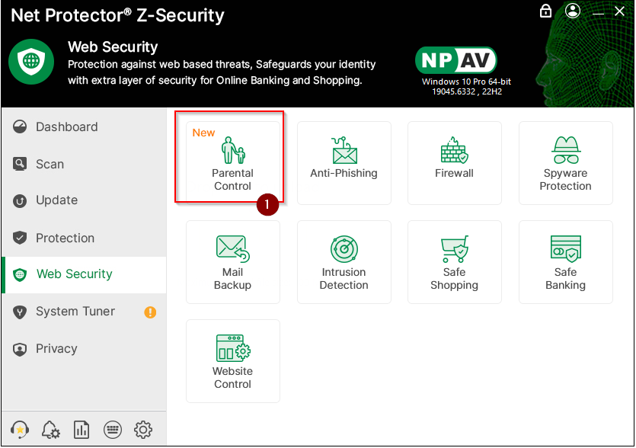Click the headset support icon

coord(21,430)
